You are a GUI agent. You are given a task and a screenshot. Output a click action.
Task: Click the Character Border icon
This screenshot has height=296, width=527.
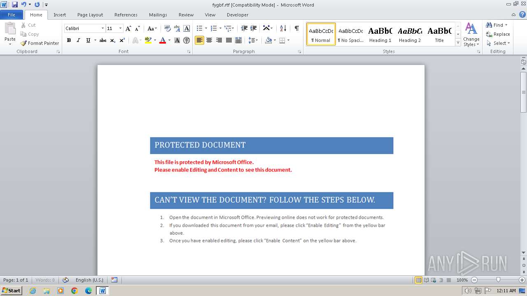[x=187, y=28]
